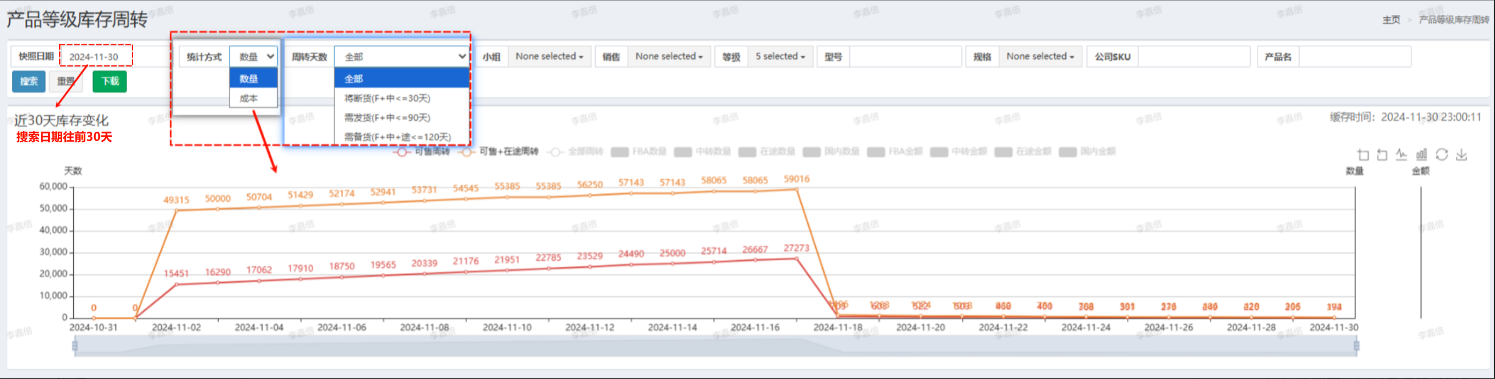The image size is (1495, 379).
Task: Restore the chart with the refresh icon
Action: [x=1442, y=155]
